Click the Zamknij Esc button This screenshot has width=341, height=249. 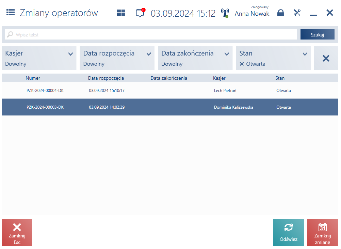pyautogui.click(x=17, y=232)
